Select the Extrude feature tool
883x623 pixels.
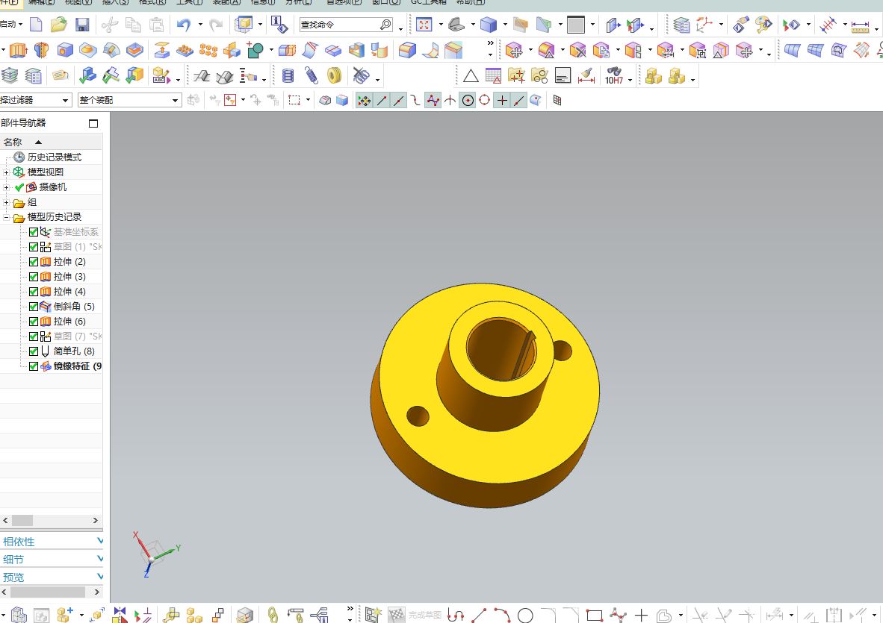[x=18, y=51]
